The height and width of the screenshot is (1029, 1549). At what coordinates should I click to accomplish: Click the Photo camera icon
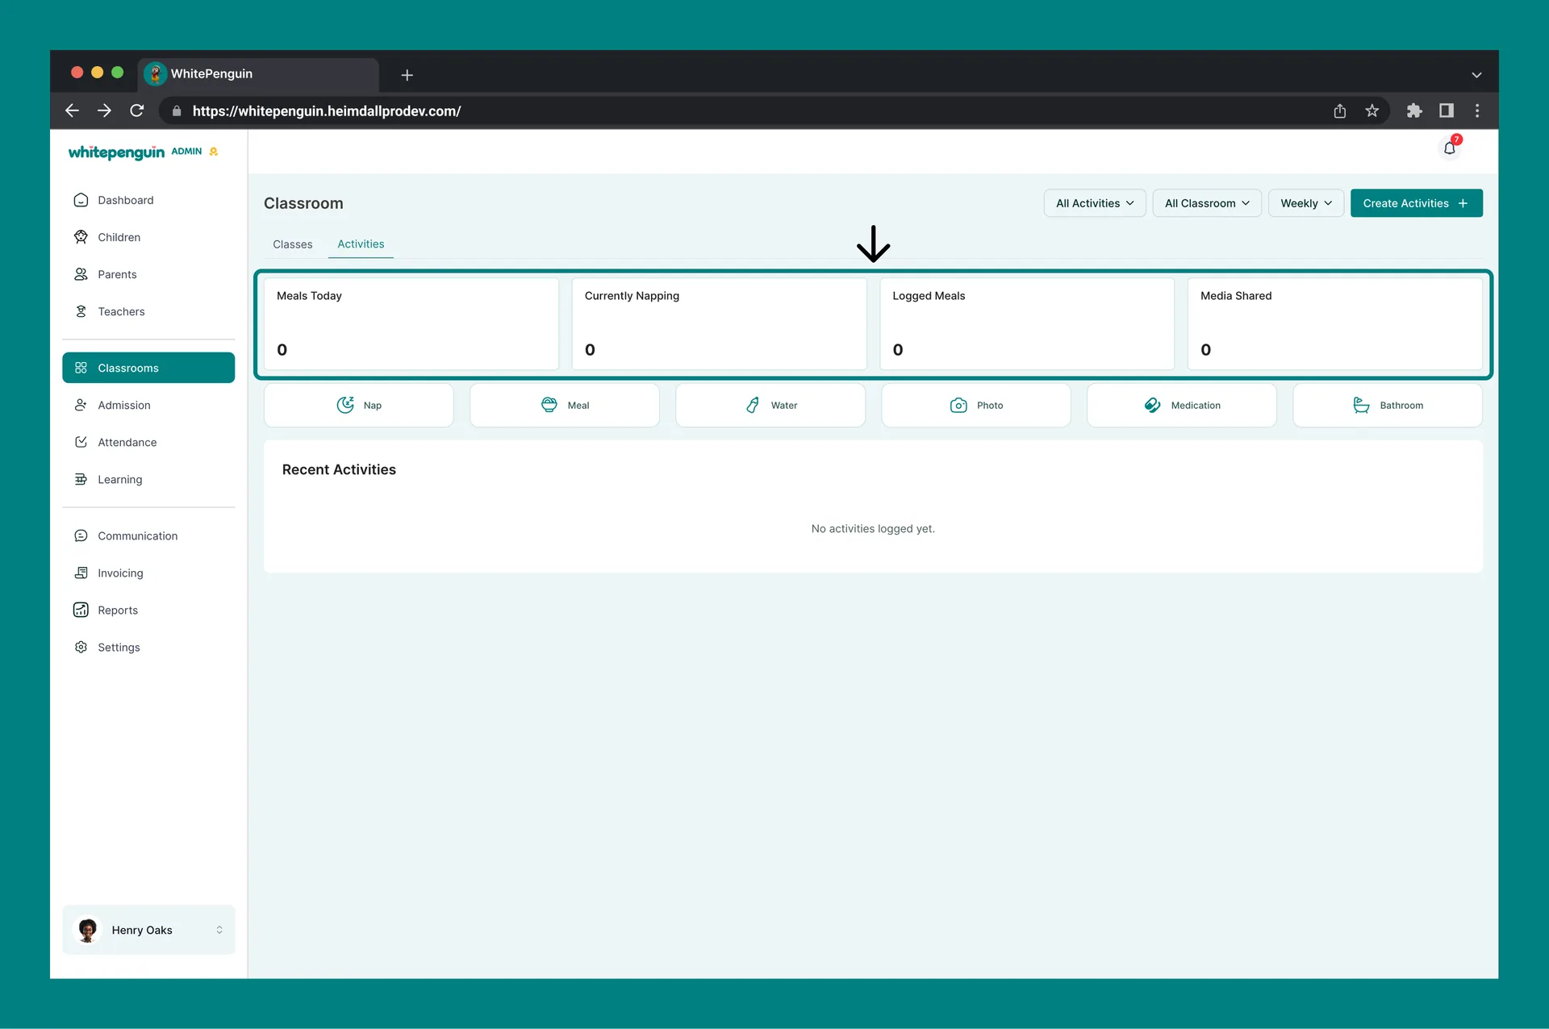pos(958,405)
